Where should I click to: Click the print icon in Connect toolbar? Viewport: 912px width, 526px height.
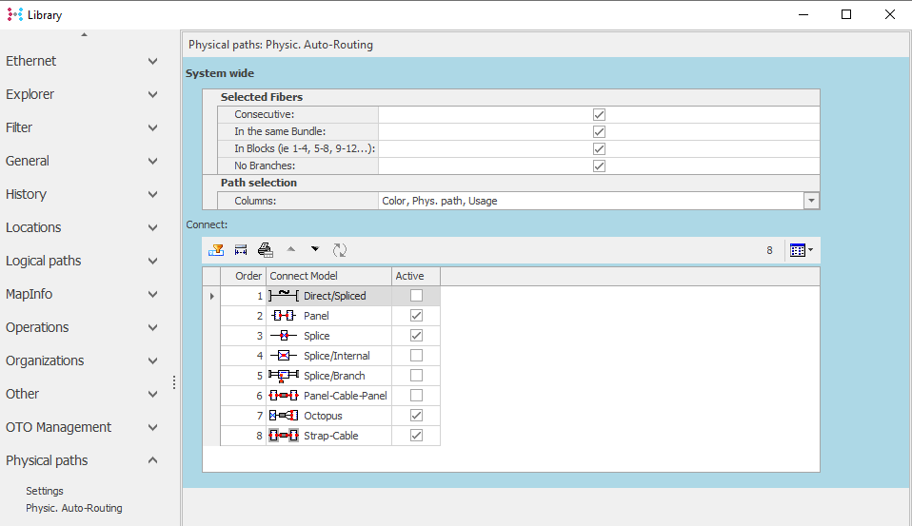point(266,250)
